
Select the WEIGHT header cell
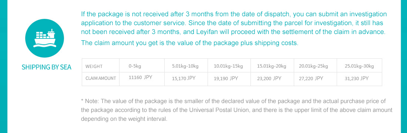(x=101, y=66)
